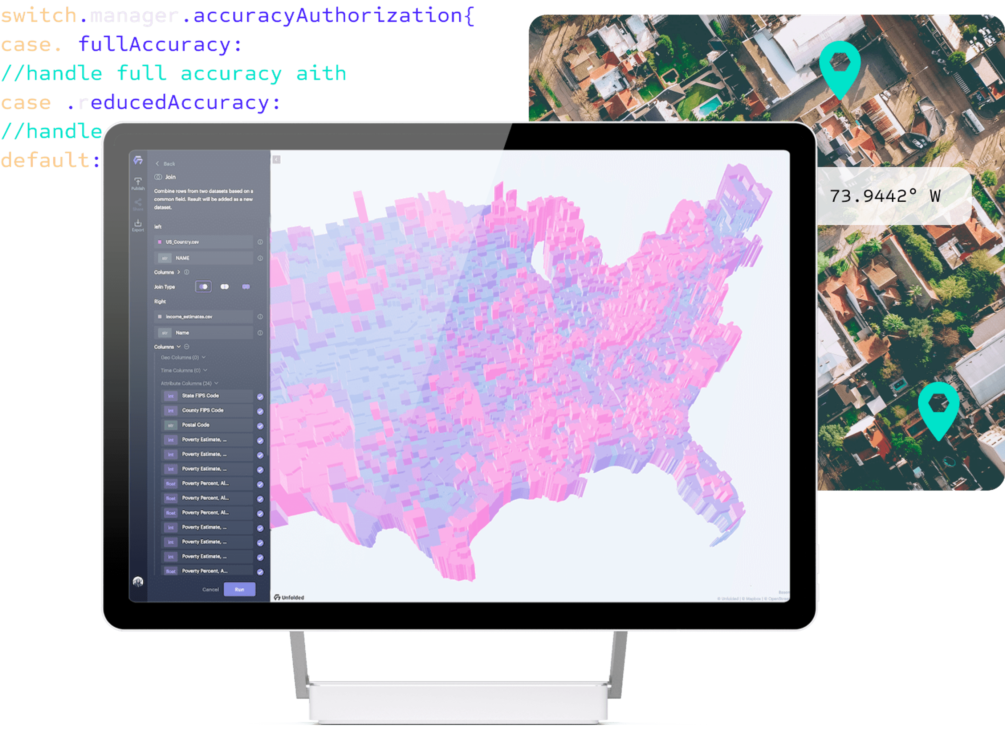The height and width of the screenshot is (737, 1005).
Task: Click the County FIPS Code row label
Action: 203,411
